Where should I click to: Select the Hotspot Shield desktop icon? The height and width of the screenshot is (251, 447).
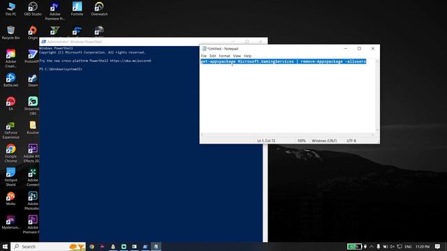pos(11,177)
